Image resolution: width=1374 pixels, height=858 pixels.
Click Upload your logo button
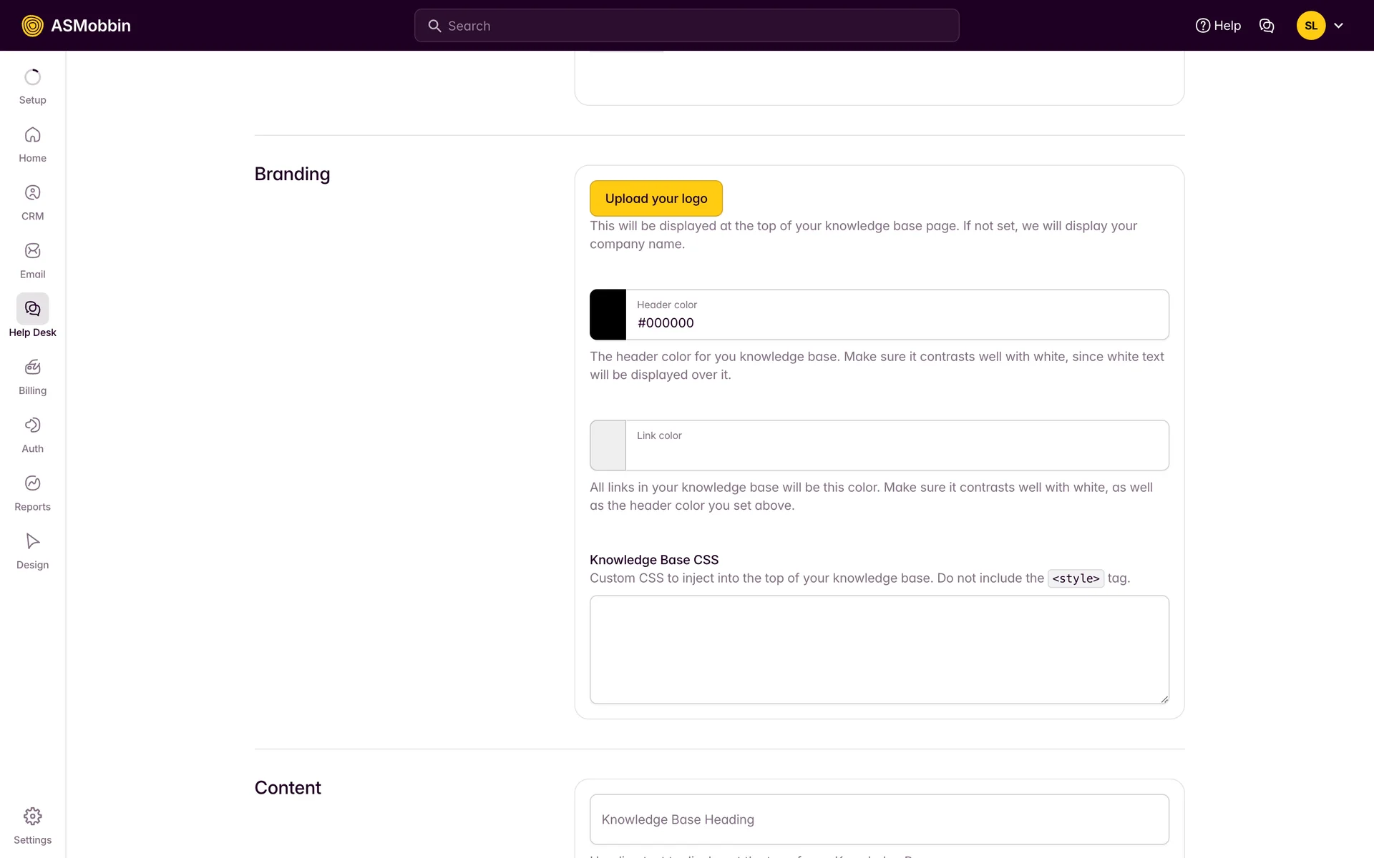(x=656, y=198)
